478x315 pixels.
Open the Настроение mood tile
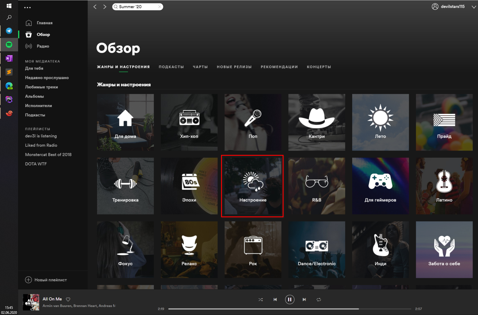(x=253, y=186)
